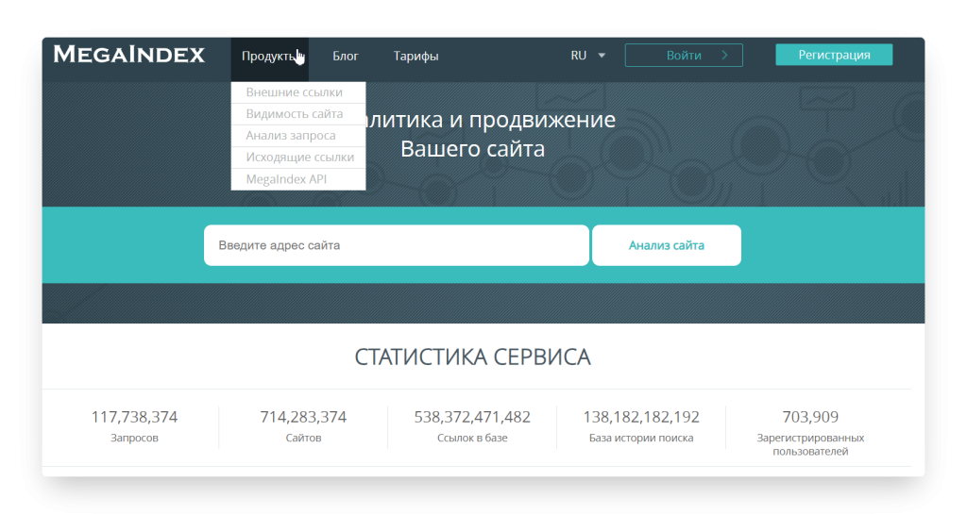
Task: Select the Ссылок в базе counter
Action: [472, 425]
